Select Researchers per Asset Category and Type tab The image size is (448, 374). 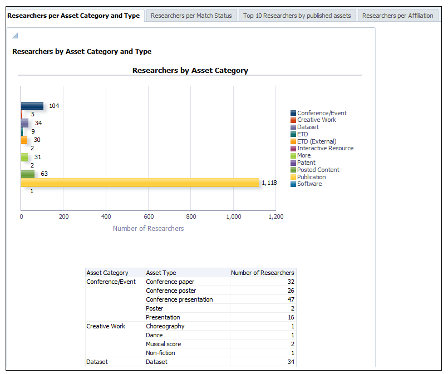pos(73,16)
